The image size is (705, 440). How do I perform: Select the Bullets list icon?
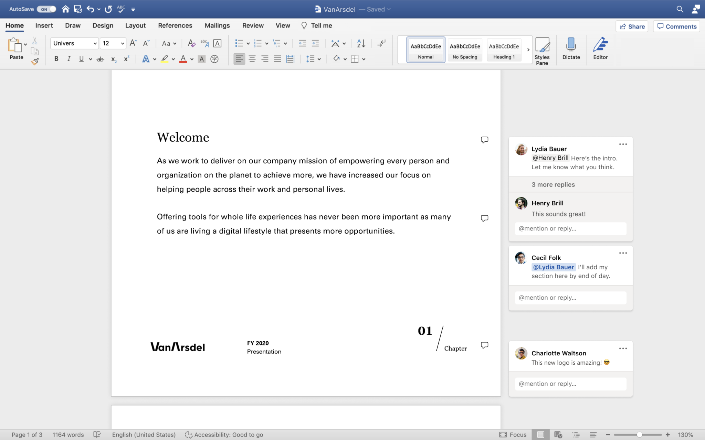[238, 43]
